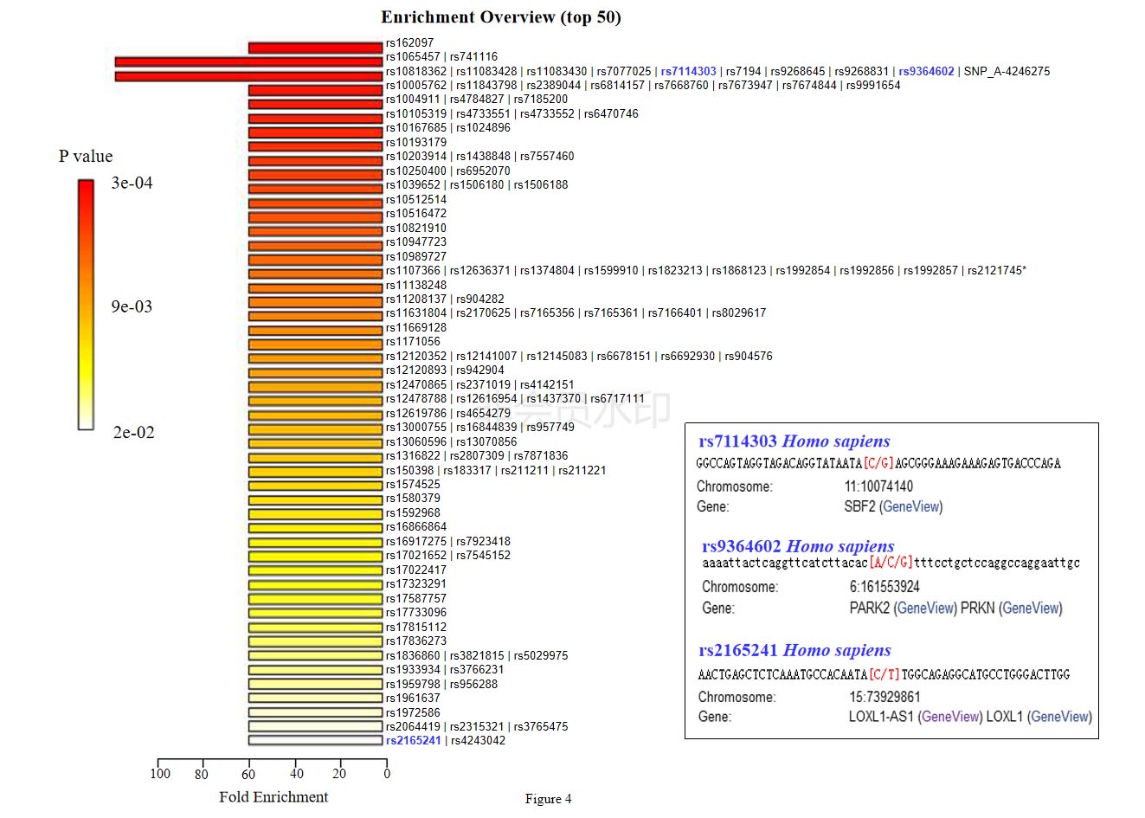The image size is (1145, 818).
Task: Click the enrichment bar for rs162097
Action: coord(315,48)
